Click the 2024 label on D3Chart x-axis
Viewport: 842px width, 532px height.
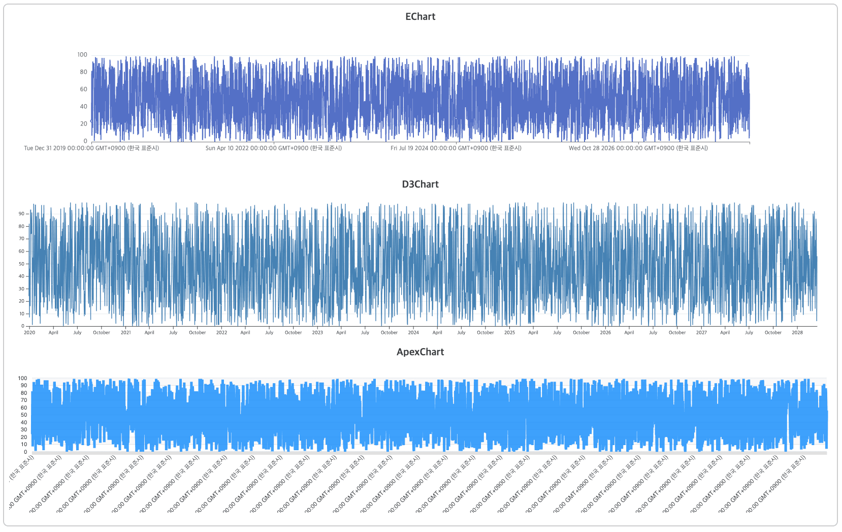[413, 333]
